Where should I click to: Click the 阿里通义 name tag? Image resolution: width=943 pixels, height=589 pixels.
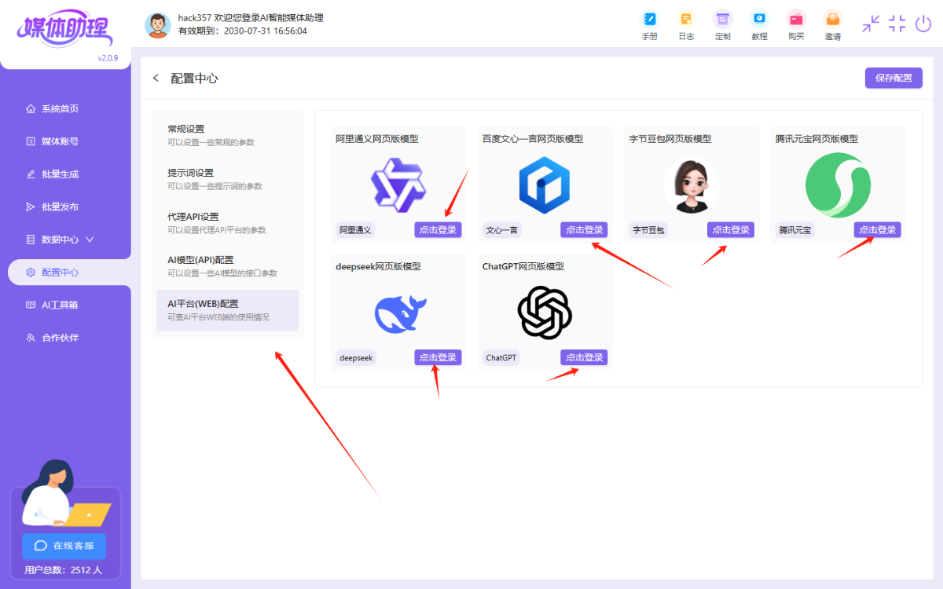(355, 230)
